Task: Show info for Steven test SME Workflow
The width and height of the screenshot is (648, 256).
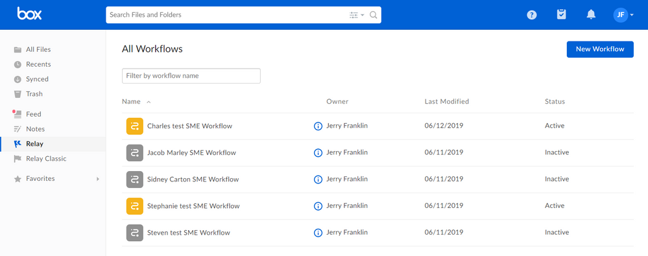Action: coord(318,233)
